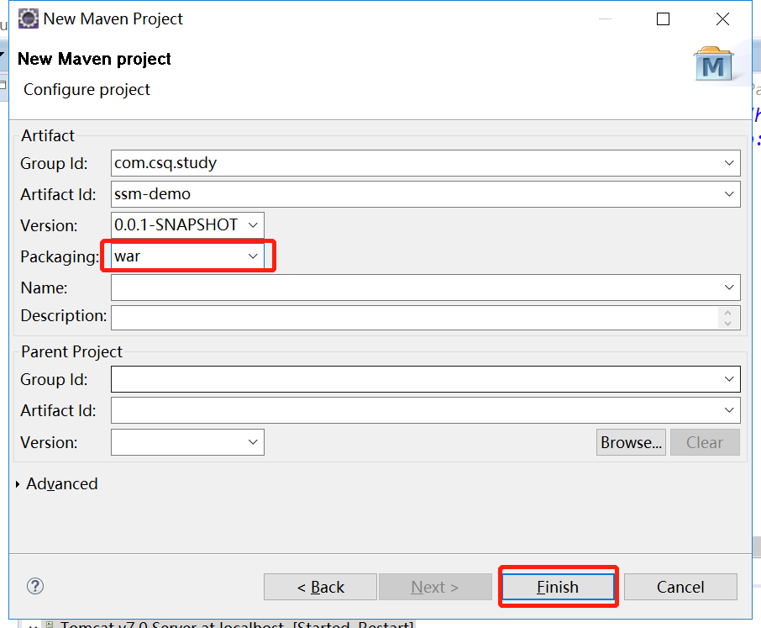Screen dimensions: 761x628
Task: Click the "New Maven project" heading text
Action: click(94, 59)
